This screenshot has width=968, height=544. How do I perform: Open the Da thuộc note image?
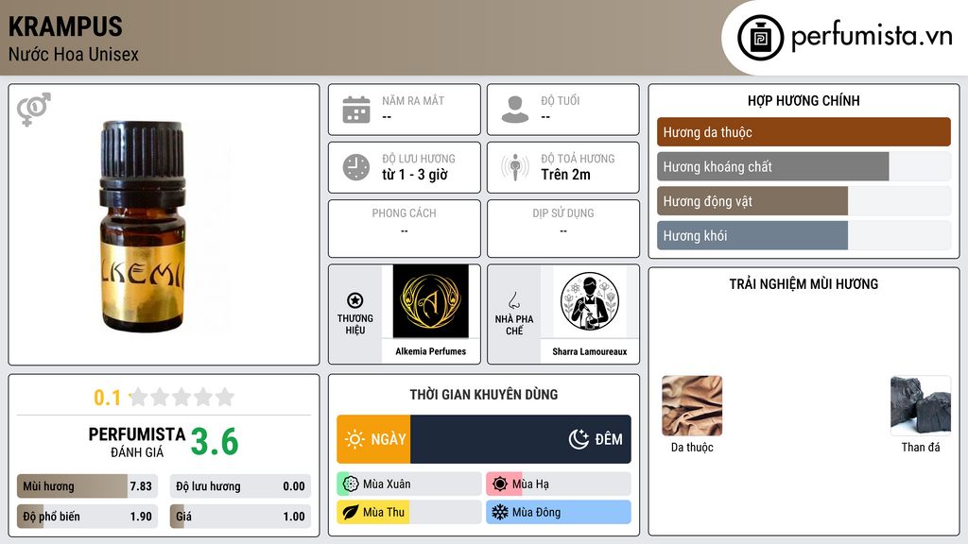692,406
